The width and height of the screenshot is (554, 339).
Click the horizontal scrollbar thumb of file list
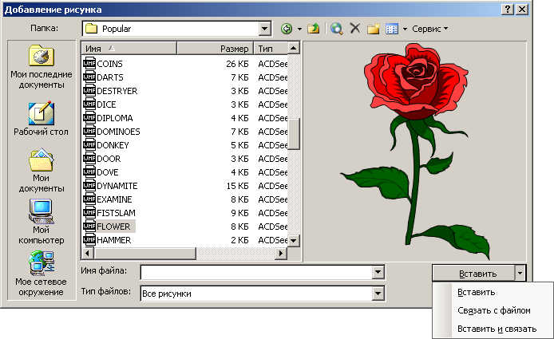144,253
